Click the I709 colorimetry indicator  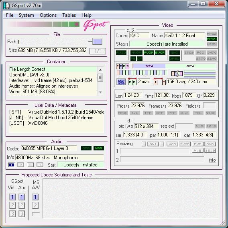point(189,52)
